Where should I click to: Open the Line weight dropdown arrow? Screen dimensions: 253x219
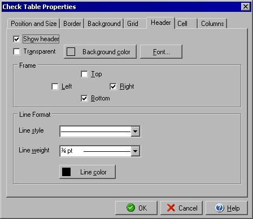[136, 151]
